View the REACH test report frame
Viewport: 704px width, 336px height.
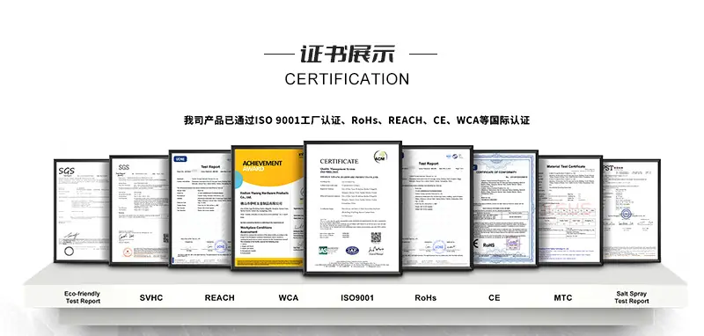pos(201,208)
